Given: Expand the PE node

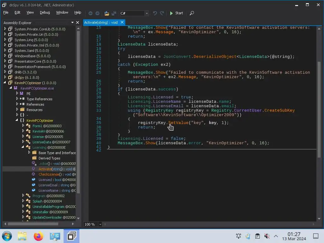Looking at the screenshot, I should coord(17,93).
